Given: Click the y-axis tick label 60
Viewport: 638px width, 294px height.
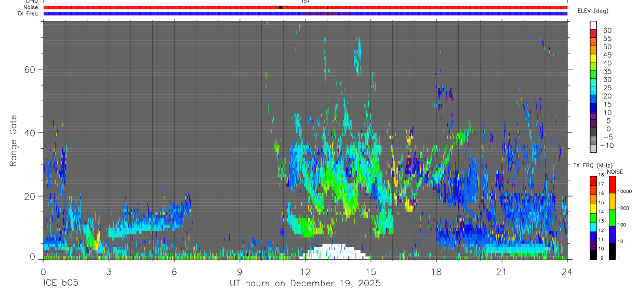Looking at the screenshot, I should click(30, 69).
